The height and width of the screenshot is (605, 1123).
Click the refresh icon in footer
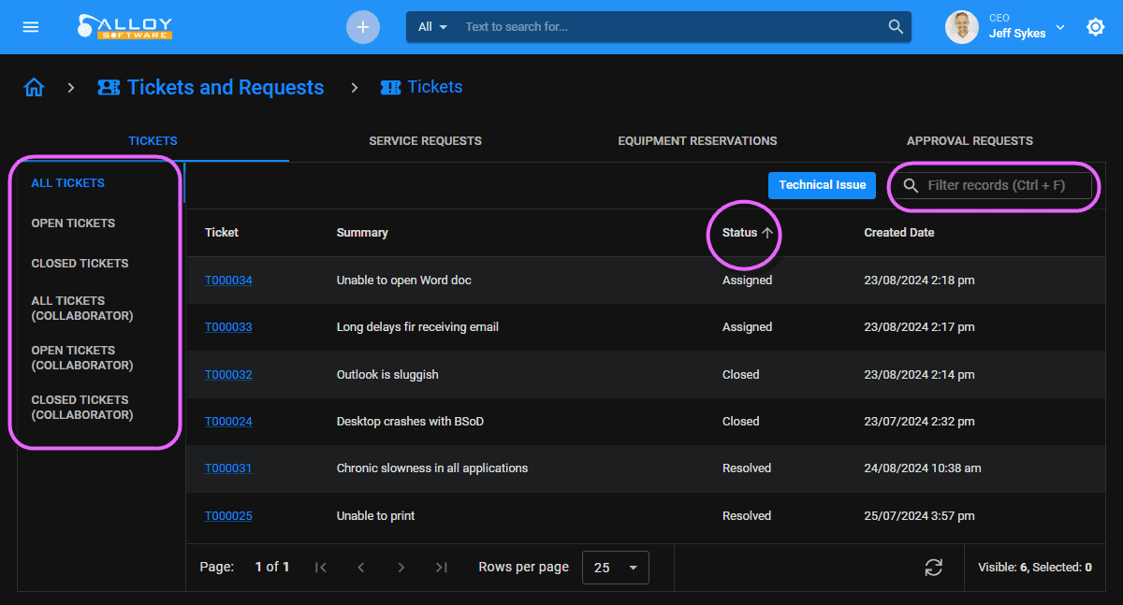(x=933, y=567)
